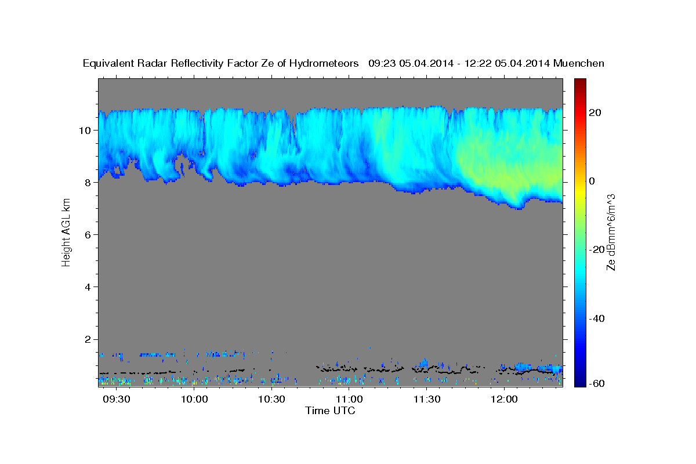Click the colorbar value -20
This screenshot has width=696, height=464.
597,249
